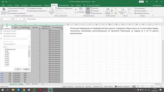The image size is (164, 92).
Task: Open Запросы и подключения pane
Action: 64,8
